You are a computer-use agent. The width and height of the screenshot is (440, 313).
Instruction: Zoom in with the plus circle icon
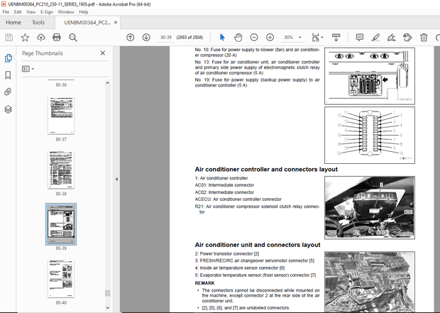pos(270,38)
